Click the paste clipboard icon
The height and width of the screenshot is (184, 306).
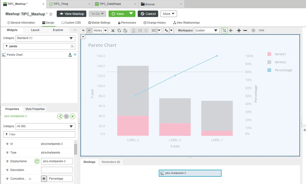125,30
